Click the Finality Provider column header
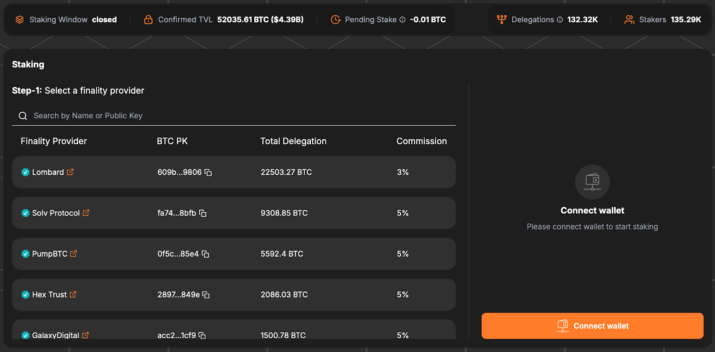Screen dimensions: 715x352 (x=54, y=141)
